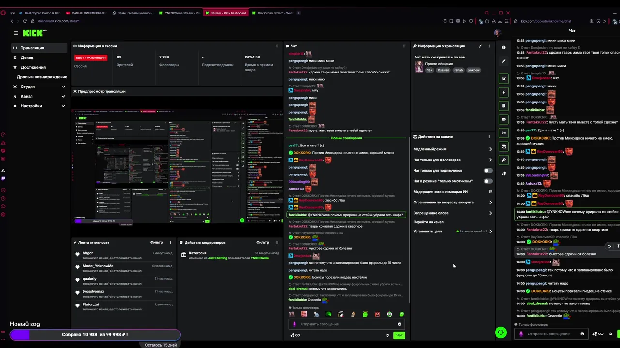
Task: Open three-dot menu of moderator actions
Action: (x=277, y=242)
